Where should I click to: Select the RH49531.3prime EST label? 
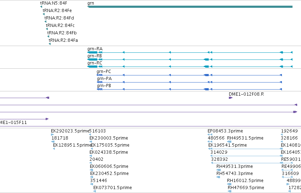click(235, 166)
